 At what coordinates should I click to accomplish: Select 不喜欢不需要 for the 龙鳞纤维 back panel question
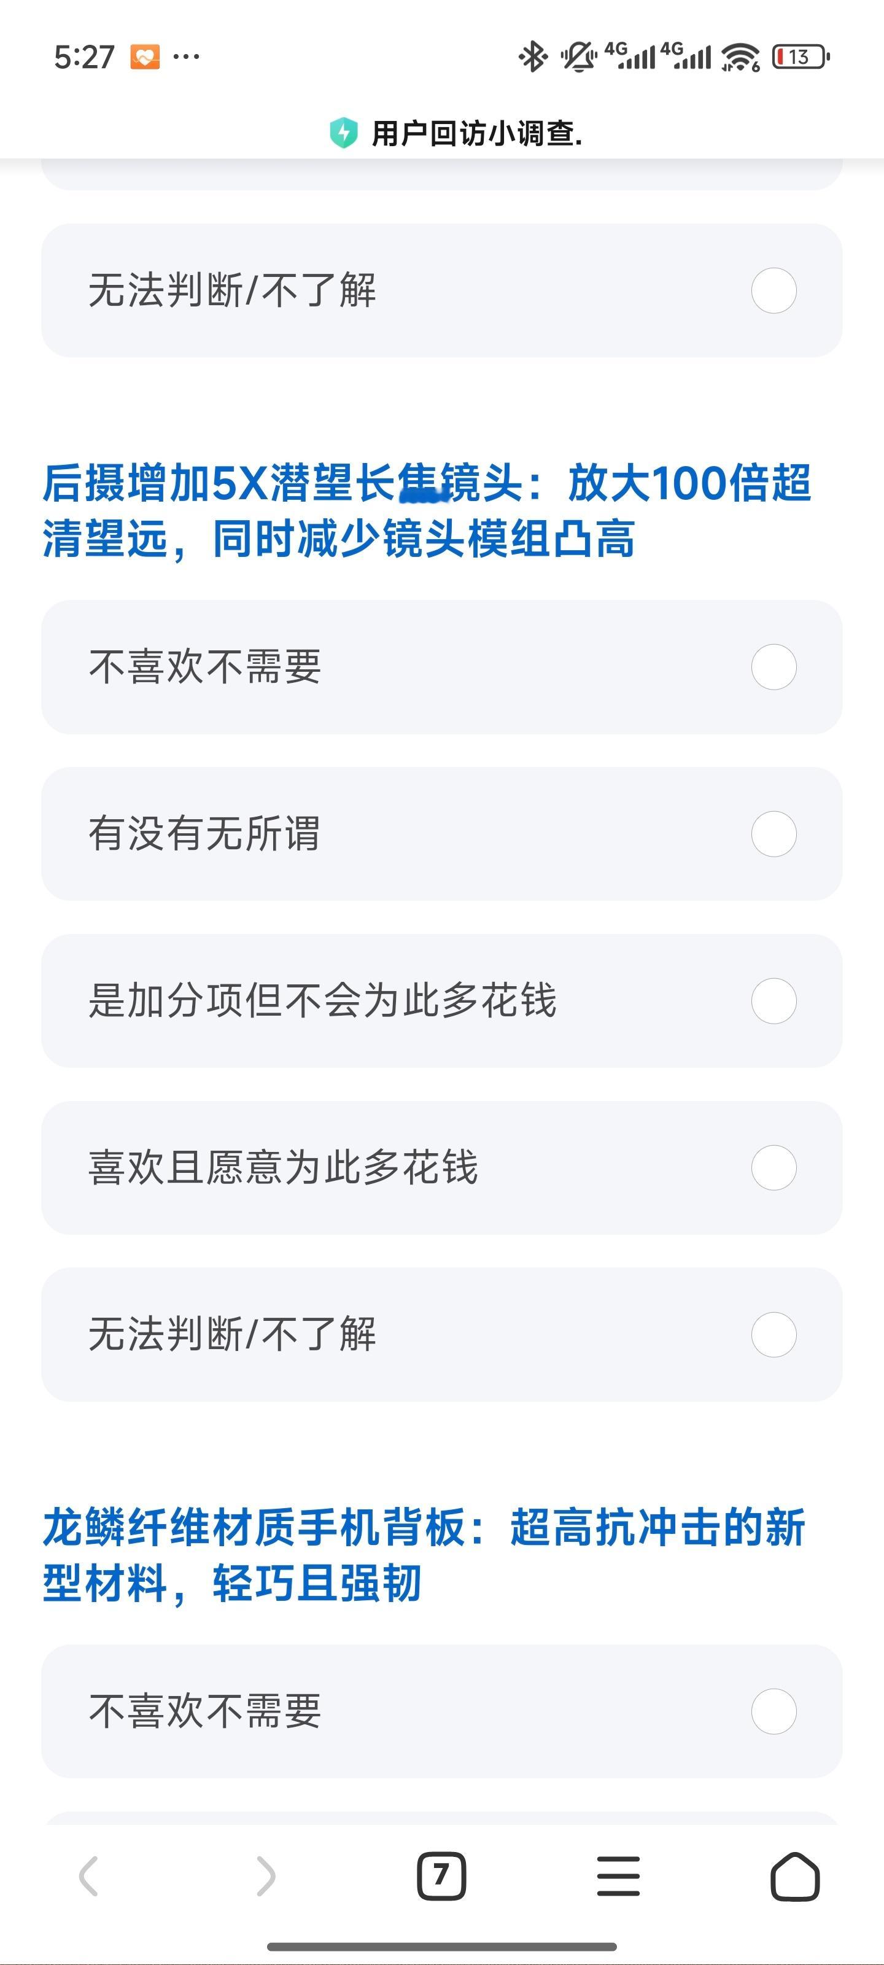point(441,1712)
